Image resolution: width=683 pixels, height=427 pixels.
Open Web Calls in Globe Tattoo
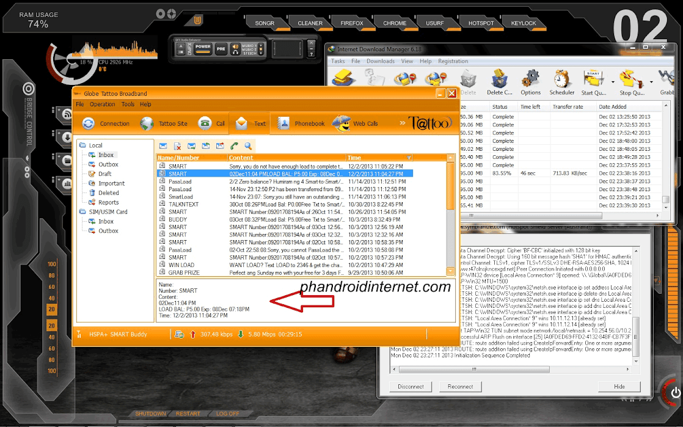coord(355,124)
